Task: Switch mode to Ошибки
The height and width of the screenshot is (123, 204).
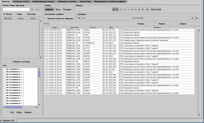Action: pyautogui.click(x=49, y=9)
